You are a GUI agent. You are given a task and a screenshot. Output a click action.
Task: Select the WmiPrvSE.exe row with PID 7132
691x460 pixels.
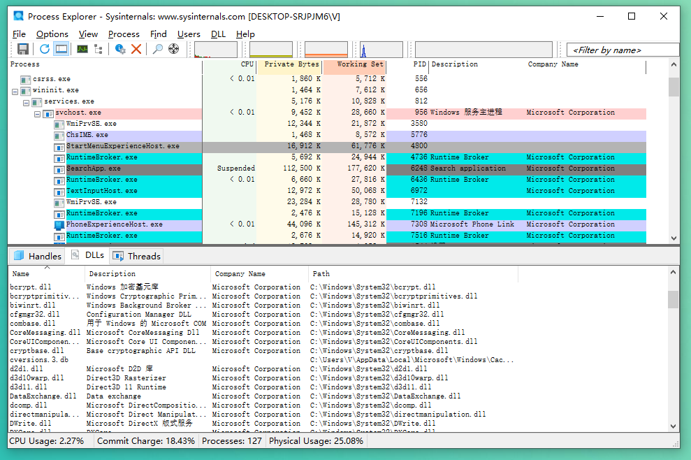coord(327,203)
